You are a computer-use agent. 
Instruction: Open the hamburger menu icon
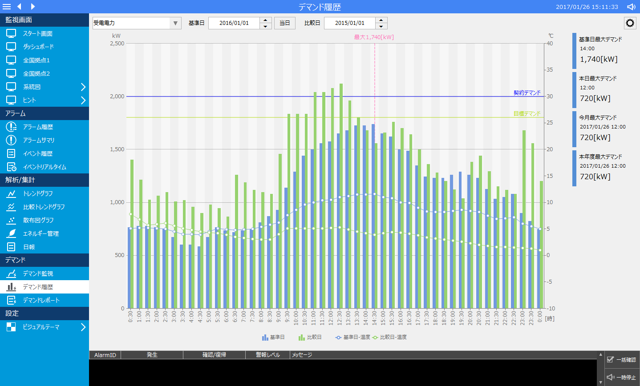pos(7,7)
